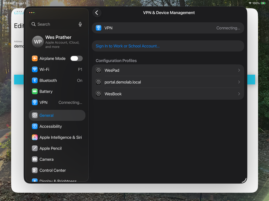269x201 pixels.
Task: Open Apple Intelligence & Siri settings
Action: (57, 137)
